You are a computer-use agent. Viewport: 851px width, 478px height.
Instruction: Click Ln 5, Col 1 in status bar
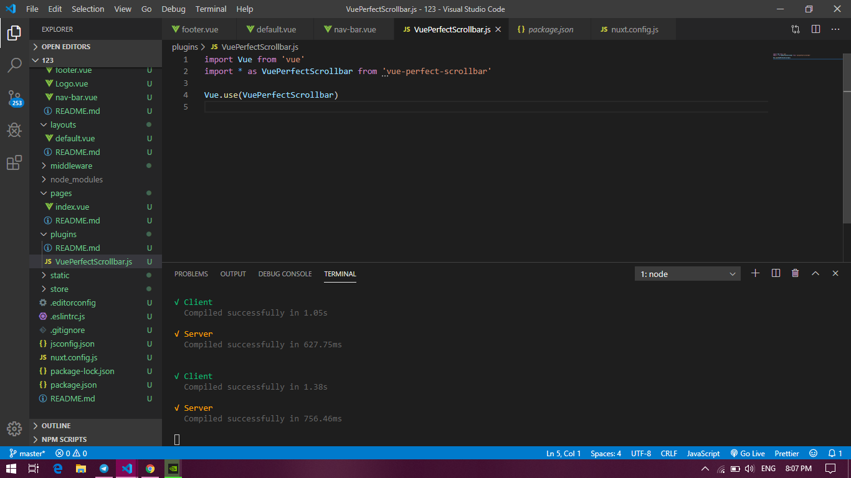[563, 454]
